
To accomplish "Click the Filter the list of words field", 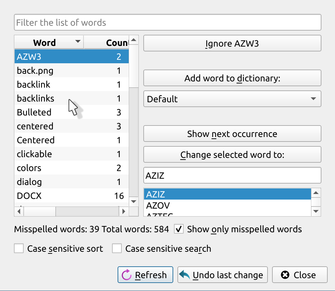I will [x=167, y=23].
